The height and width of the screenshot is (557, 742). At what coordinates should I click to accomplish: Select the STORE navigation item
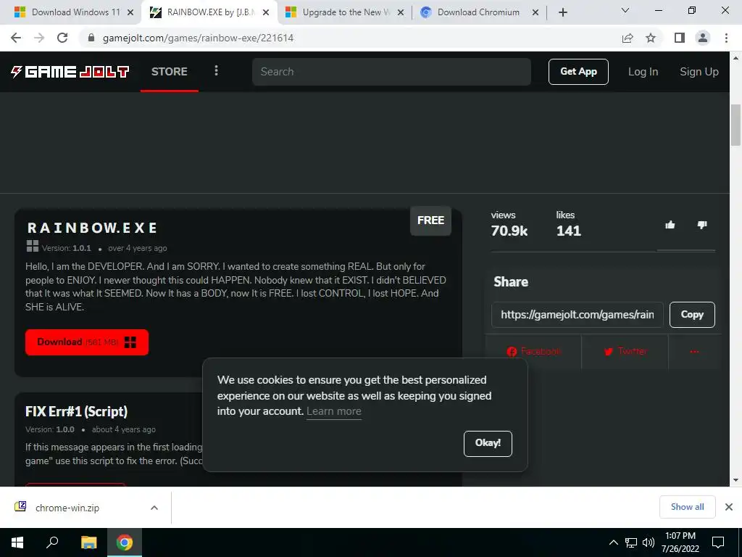(x=170, y=72)
